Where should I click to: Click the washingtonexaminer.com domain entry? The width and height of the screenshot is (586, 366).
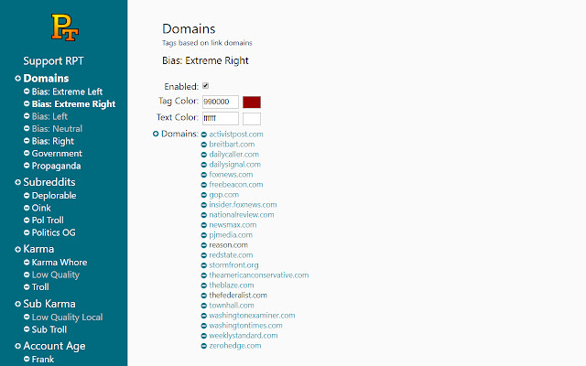(x=252, y=316)
